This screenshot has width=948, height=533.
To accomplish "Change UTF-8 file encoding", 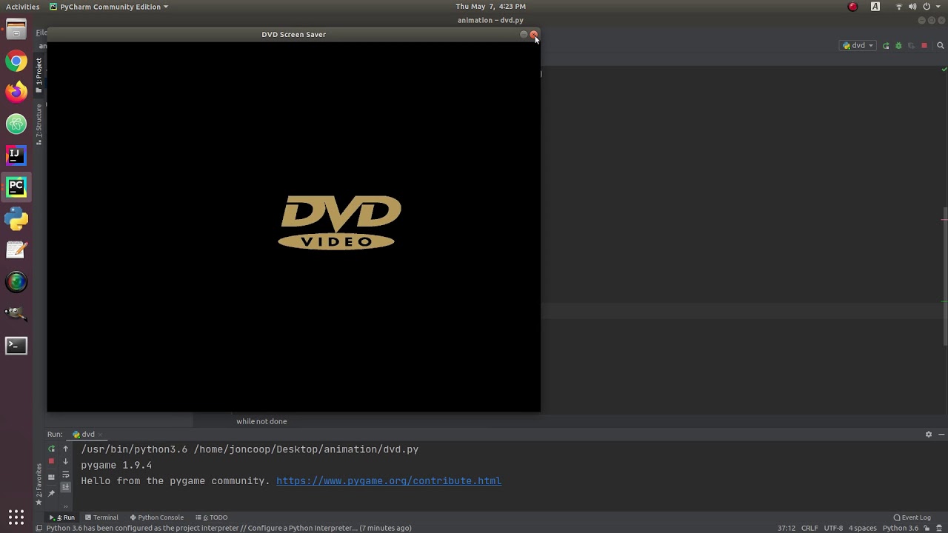I will (x=833, y=528).
